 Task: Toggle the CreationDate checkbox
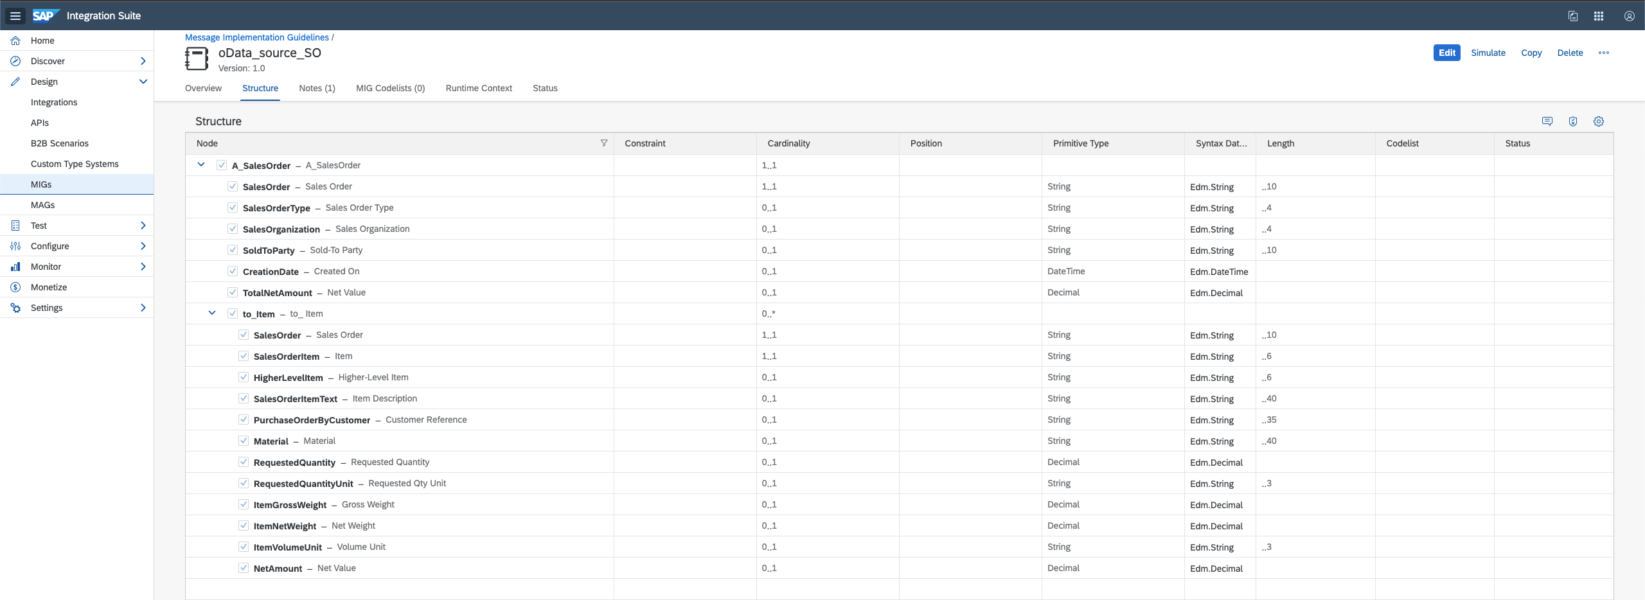tap(233, 271)
